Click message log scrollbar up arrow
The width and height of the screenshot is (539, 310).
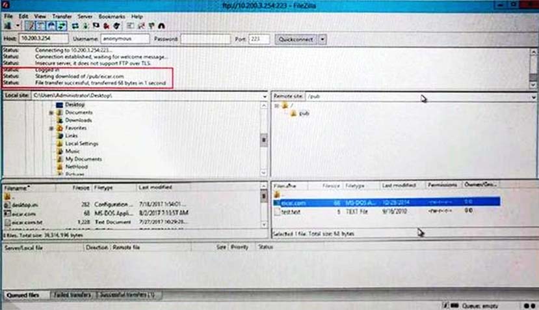(x=533, y=52)
